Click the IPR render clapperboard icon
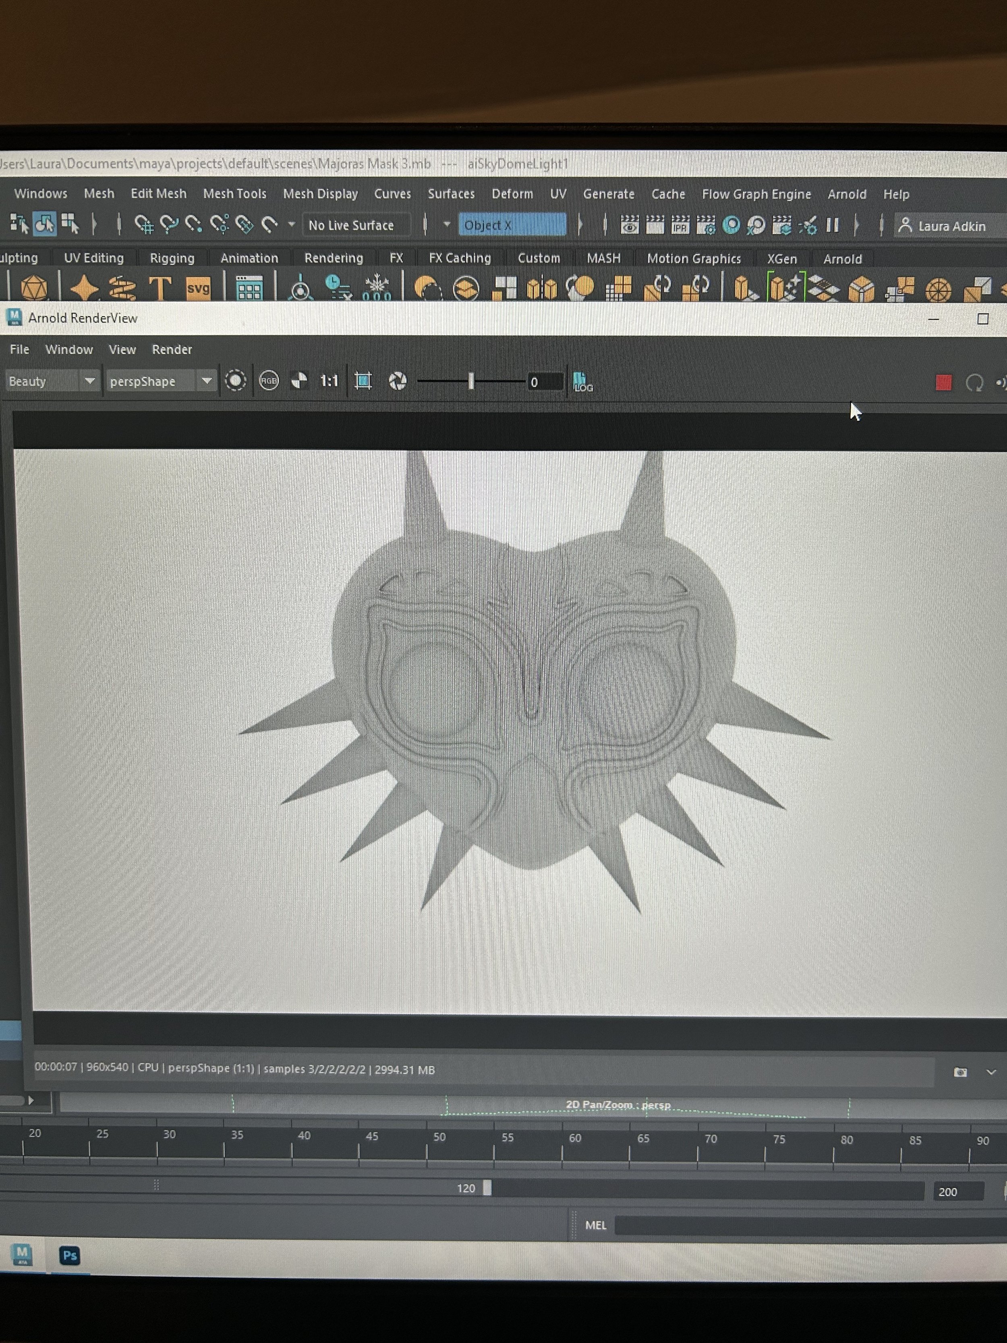Image resolution: width=1007 pixels, height=1343 pixels. [680, 225]
